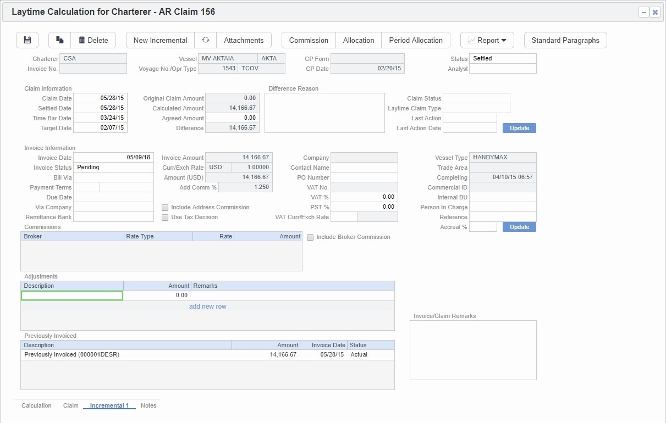
Task: Select the Copy icon next to Delete
Action: tap(59, 40)
